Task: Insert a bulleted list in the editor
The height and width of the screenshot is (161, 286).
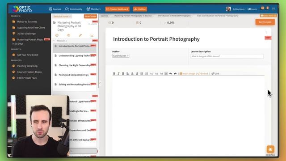Action: 142,73
